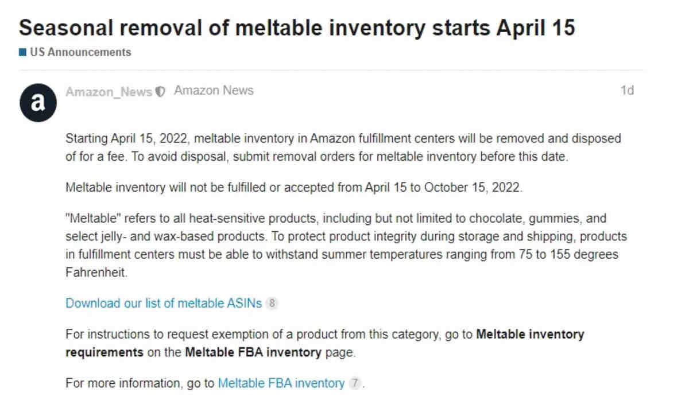Open the Amazon_News avatar profile picture
This screenshot has height=416, width=689.
tap(38, 102)
